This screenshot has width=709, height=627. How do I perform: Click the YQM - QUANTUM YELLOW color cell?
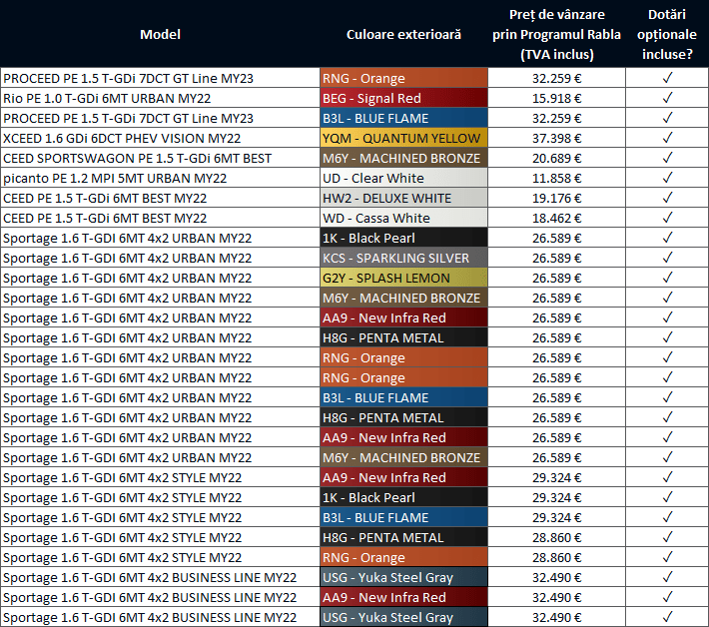coord(403,138)
